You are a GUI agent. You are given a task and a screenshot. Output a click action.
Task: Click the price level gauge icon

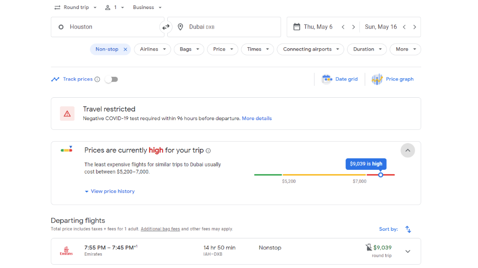point(66,149)
